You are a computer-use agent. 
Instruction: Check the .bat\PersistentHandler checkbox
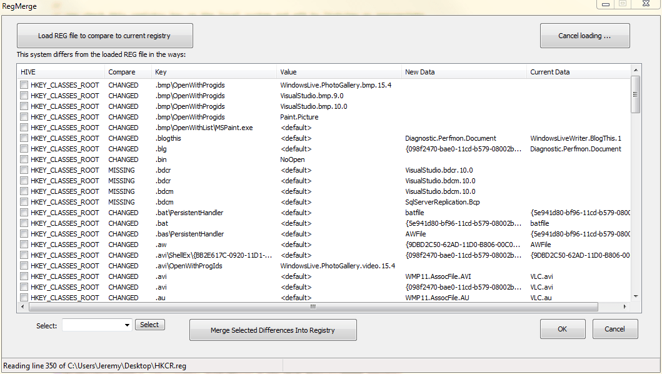tap(23, 213)
